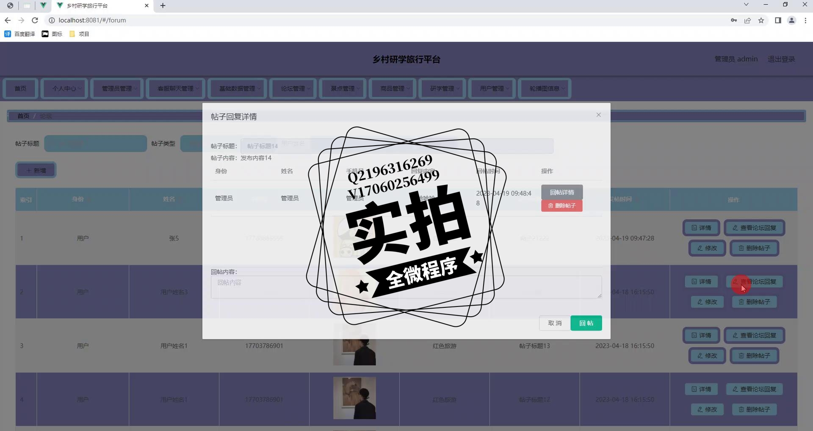Open a new browser tab
Viewport: 813px width, 431px height.
[x=163, y=6]
